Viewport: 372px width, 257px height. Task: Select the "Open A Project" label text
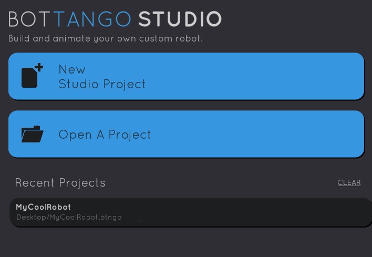click(x=105, y=135)
